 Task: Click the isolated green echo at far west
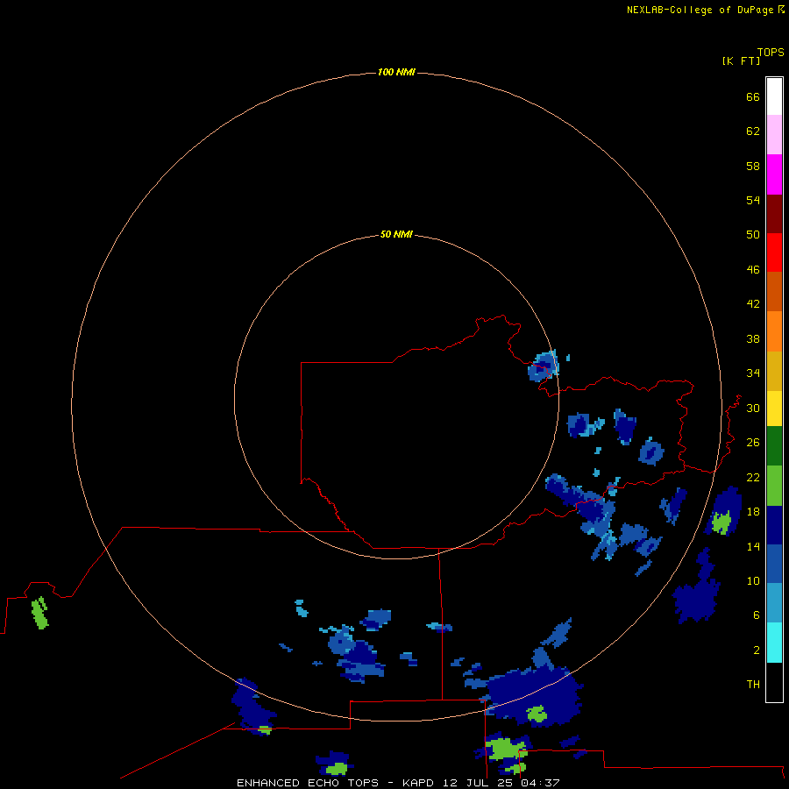pyautogui.click(x=39, y=613)
